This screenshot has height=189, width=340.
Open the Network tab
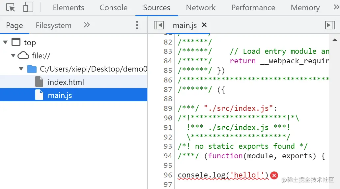click(x=201, y=8)
